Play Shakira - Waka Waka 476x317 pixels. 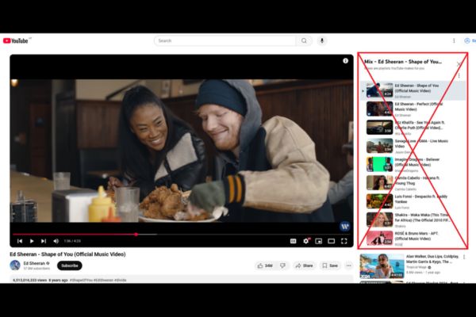413,220
